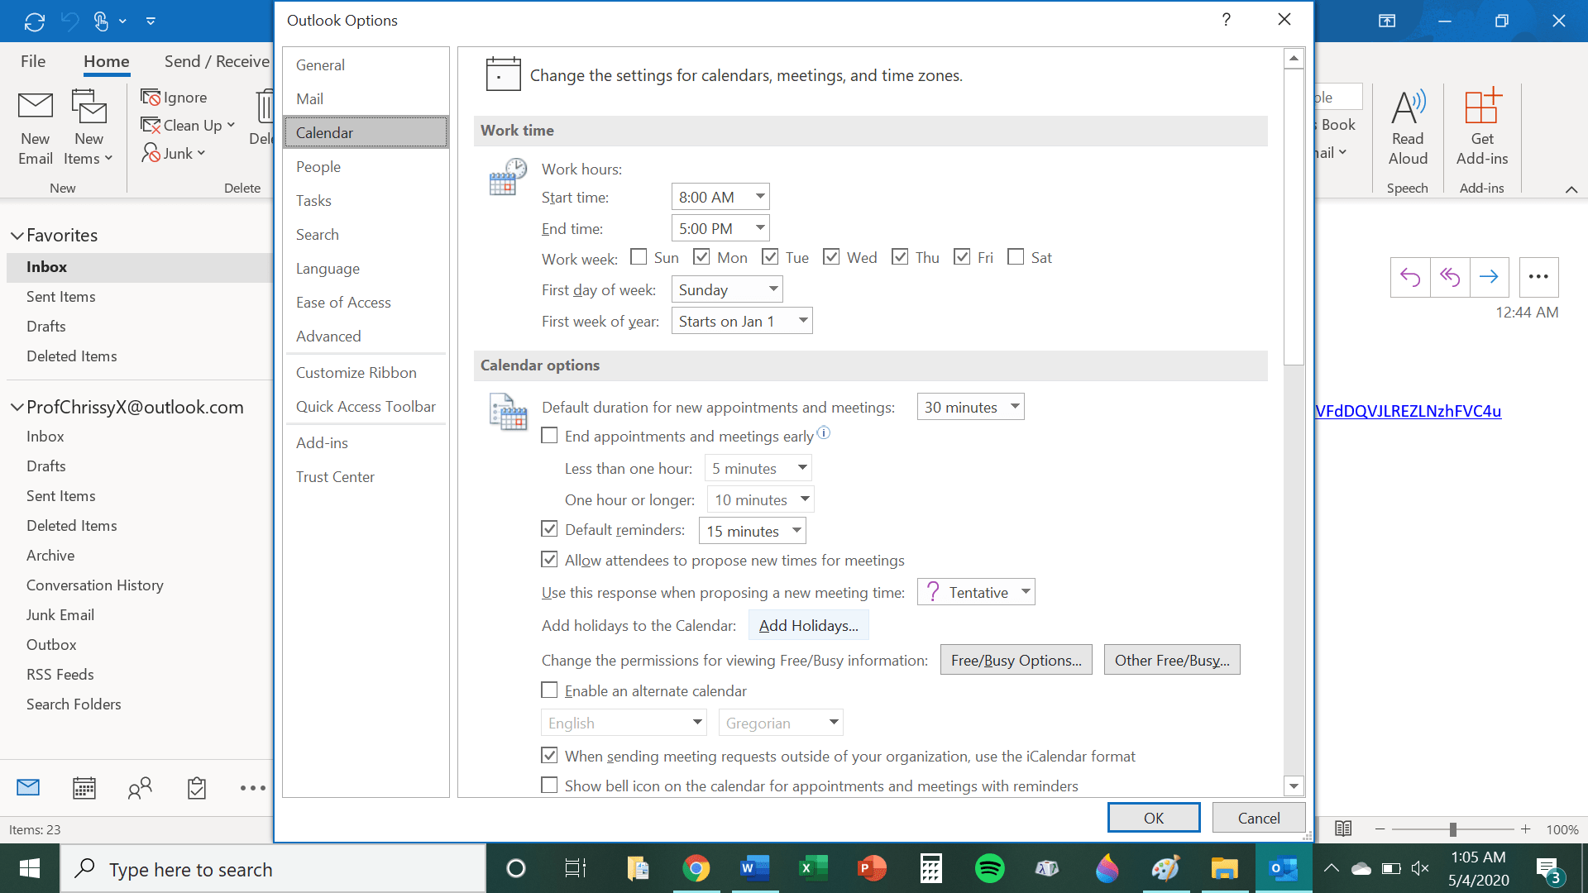Open the Trust Center options category

coord(335,477)
